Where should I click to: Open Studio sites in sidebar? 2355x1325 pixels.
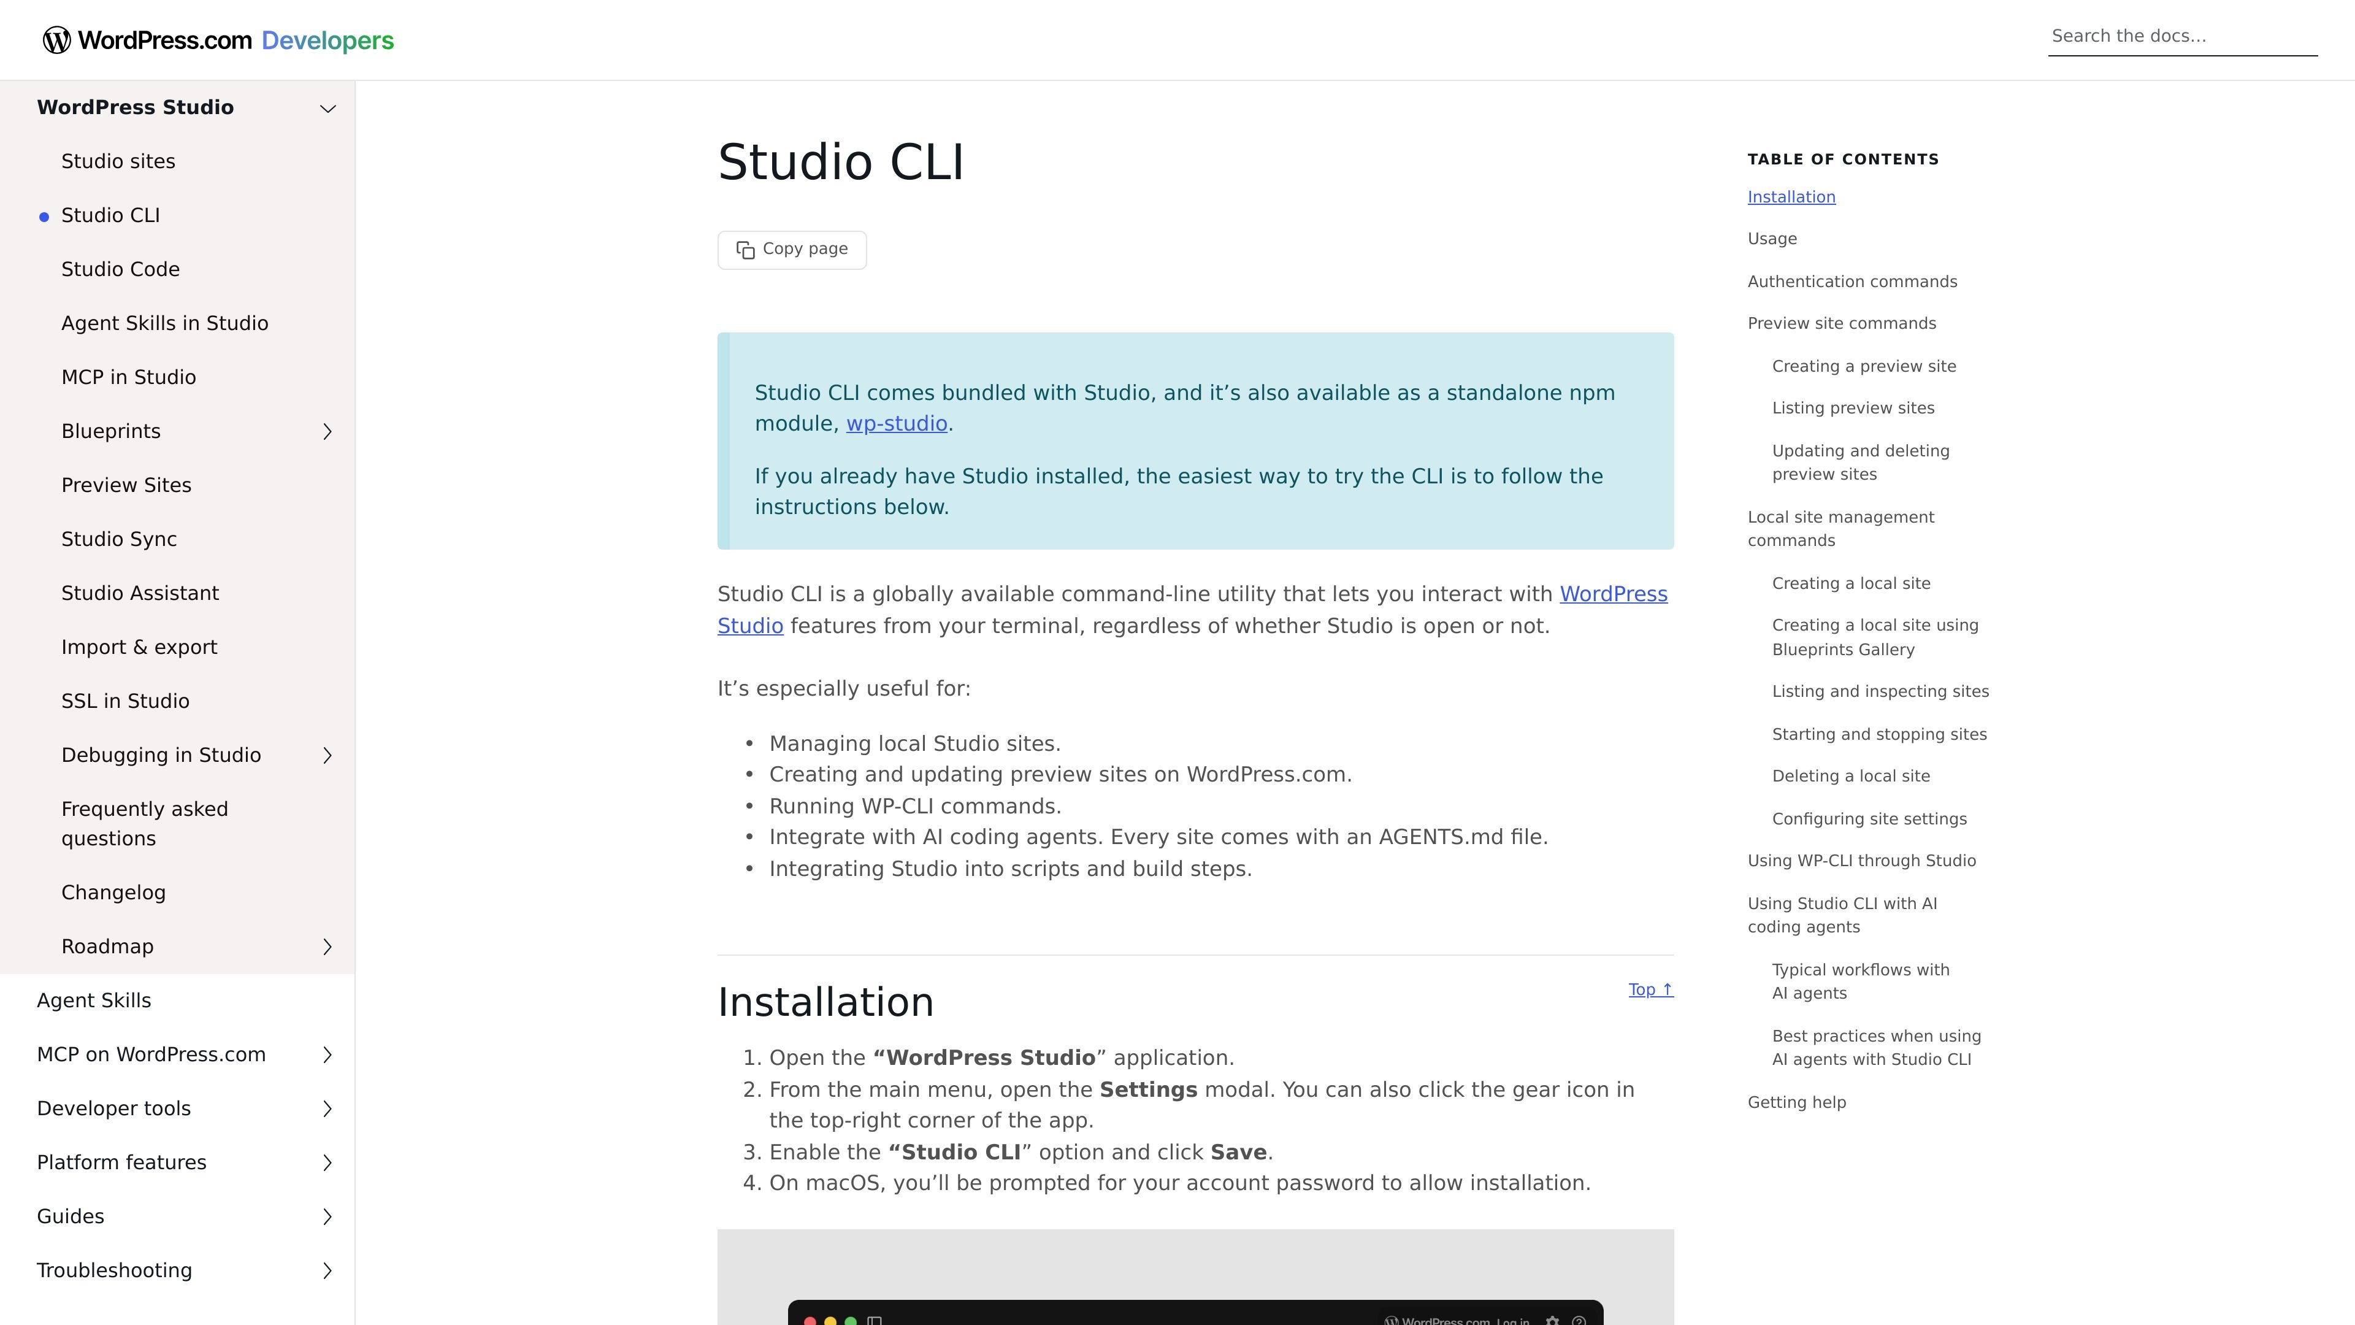(118, 162)
